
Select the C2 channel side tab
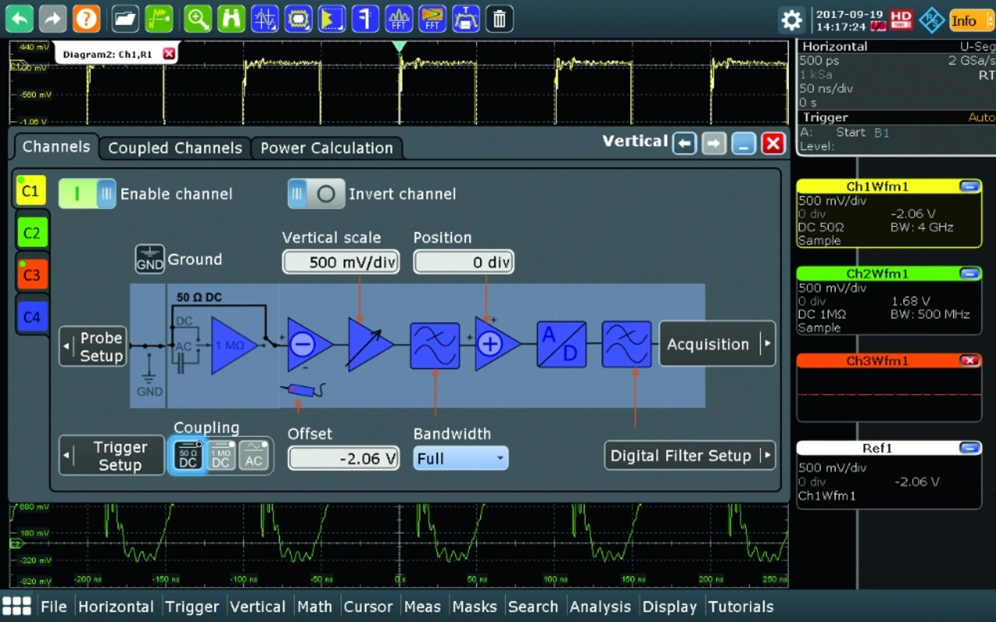pos(31,232)
